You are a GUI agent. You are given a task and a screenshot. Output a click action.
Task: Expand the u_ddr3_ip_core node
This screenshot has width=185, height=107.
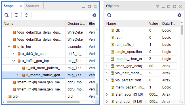click(13, 54)
